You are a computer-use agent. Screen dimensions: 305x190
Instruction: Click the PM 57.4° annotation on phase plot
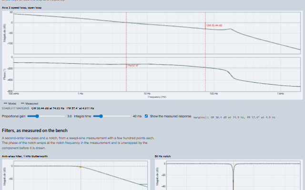point(132,66)
